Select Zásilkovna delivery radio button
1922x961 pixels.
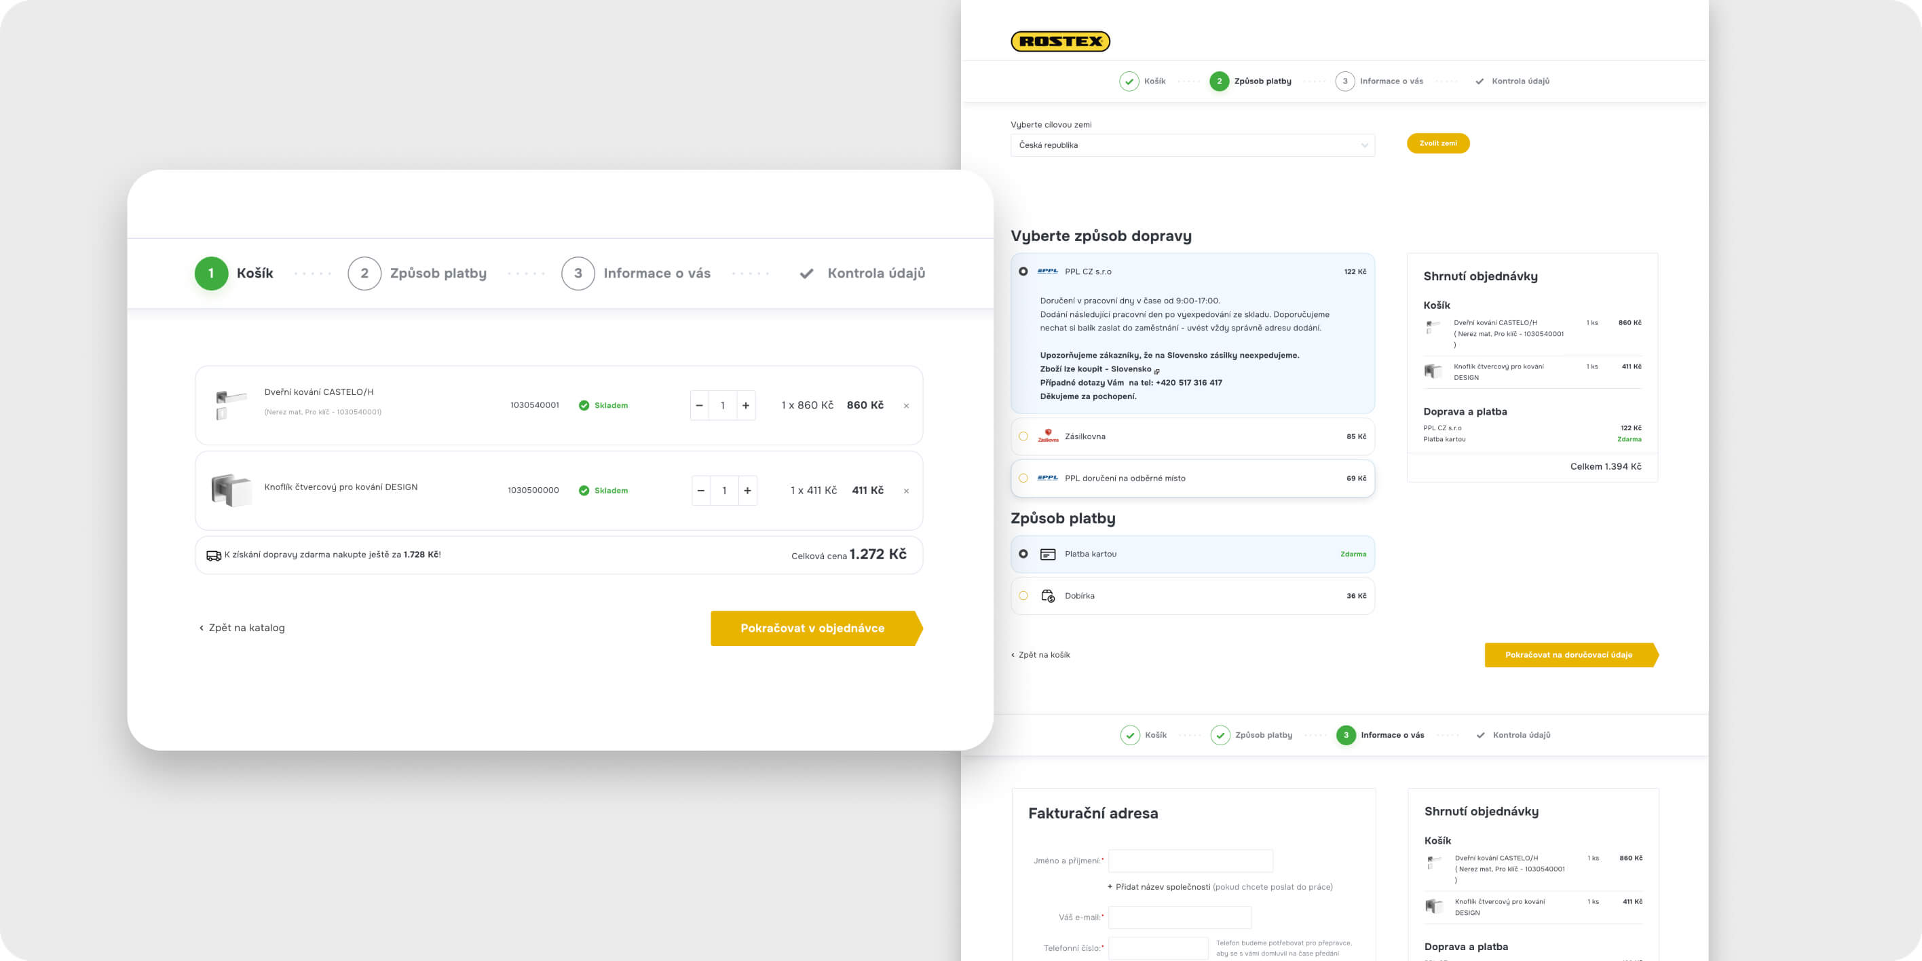(x=1023, y=436)
